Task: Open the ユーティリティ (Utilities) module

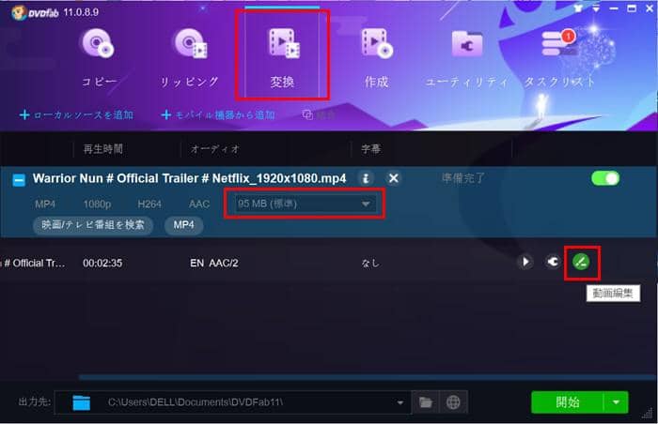Action: tap(467, 58)
